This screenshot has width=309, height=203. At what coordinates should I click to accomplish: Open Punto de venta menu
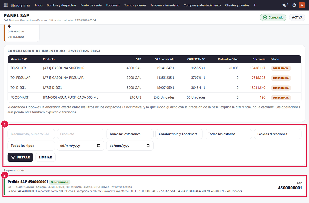(x=91, y=5)
